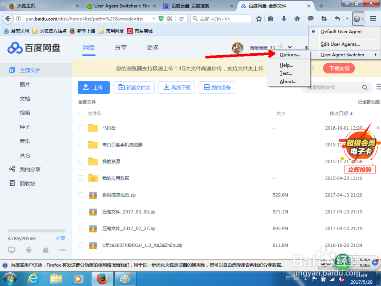Expand the User Agent Switcher submenu

[345, 55]
